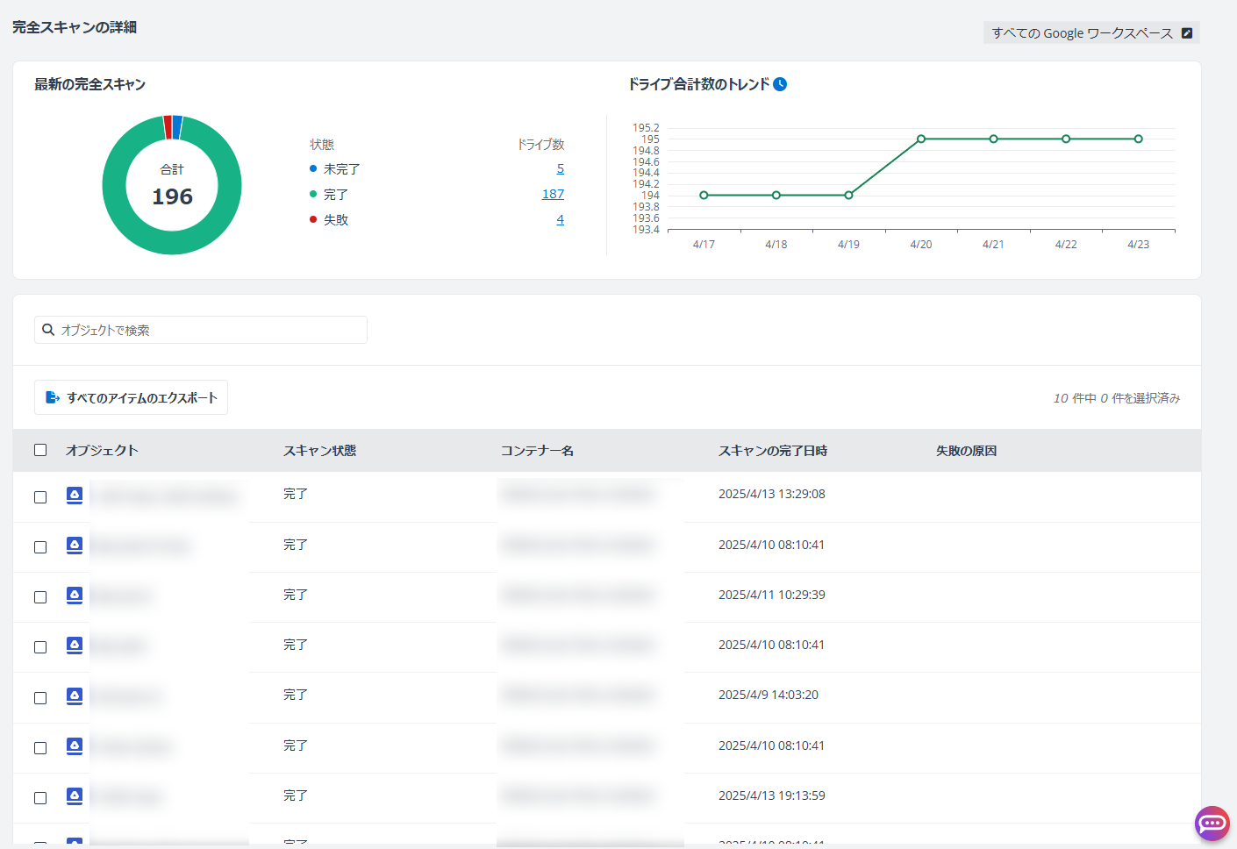Viewport: 1237px width, 849px height.
Task: Open the 未完了 drive count link 5
Action: [561, 168]
